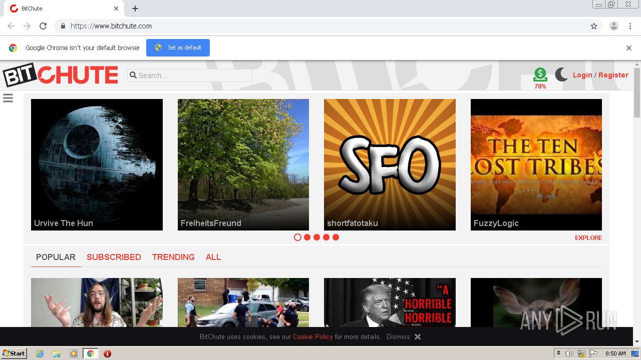Reload the page
Image resolution: width=641 pixels, height=360 pixels.
pyautogui.click(x=43, y=26)
